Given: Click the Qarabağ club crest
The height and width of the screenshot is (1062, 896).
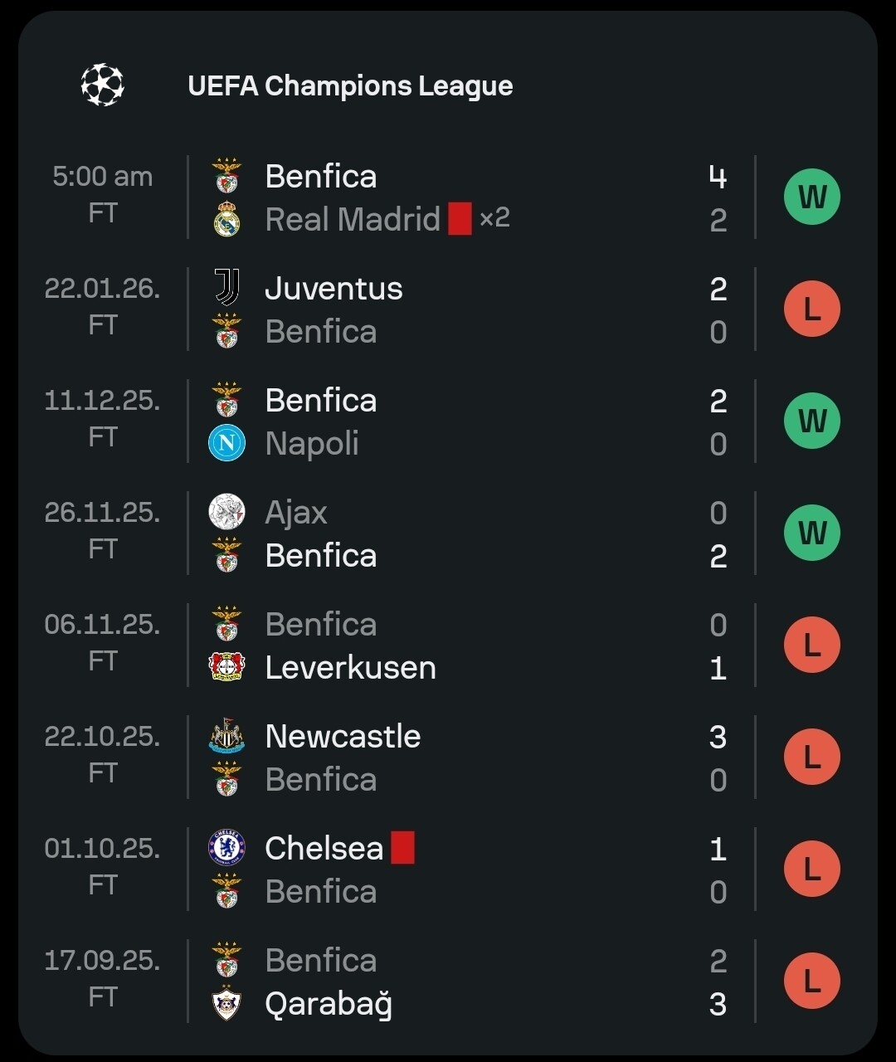Looking at the screenshot, I should click(226, 1003).
